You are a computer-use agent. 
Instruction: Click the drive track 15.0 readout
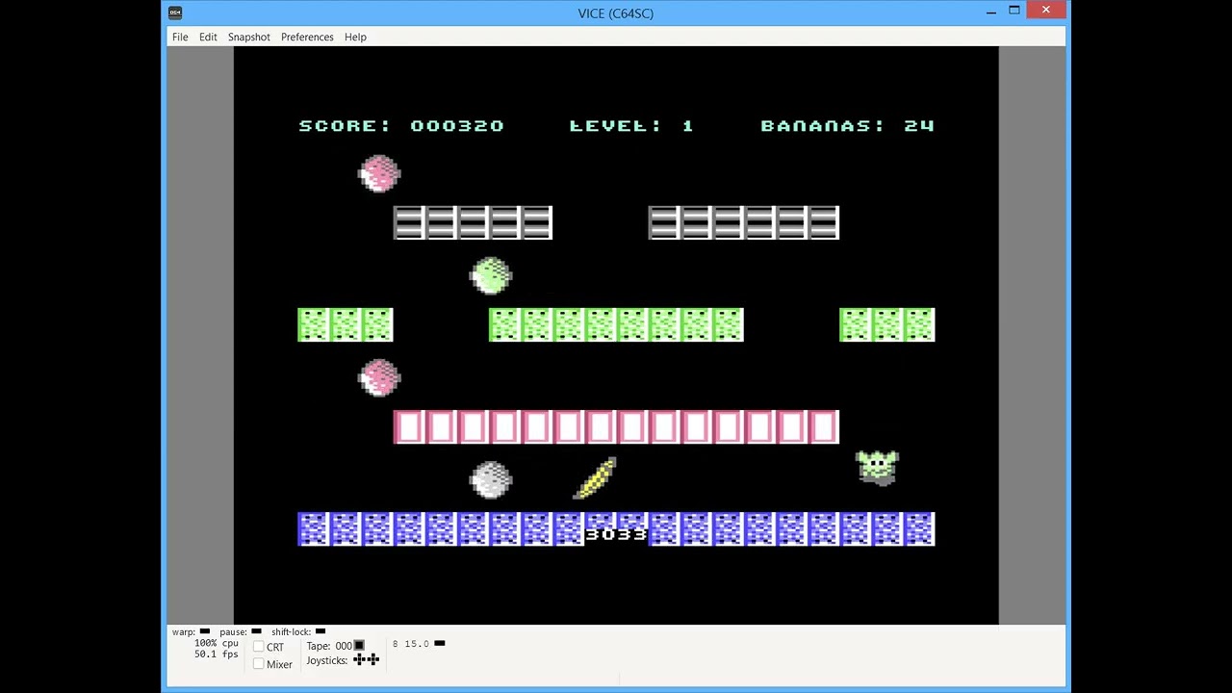point(416,644)
